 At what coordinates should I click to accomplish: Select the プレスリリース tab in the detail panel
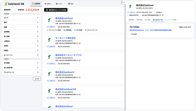(158, 20)
